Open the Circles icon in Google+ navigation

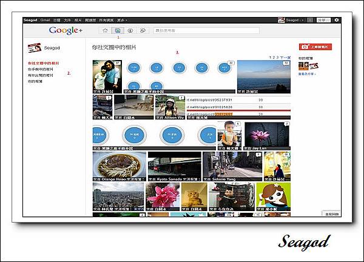(x=143, y=30)
